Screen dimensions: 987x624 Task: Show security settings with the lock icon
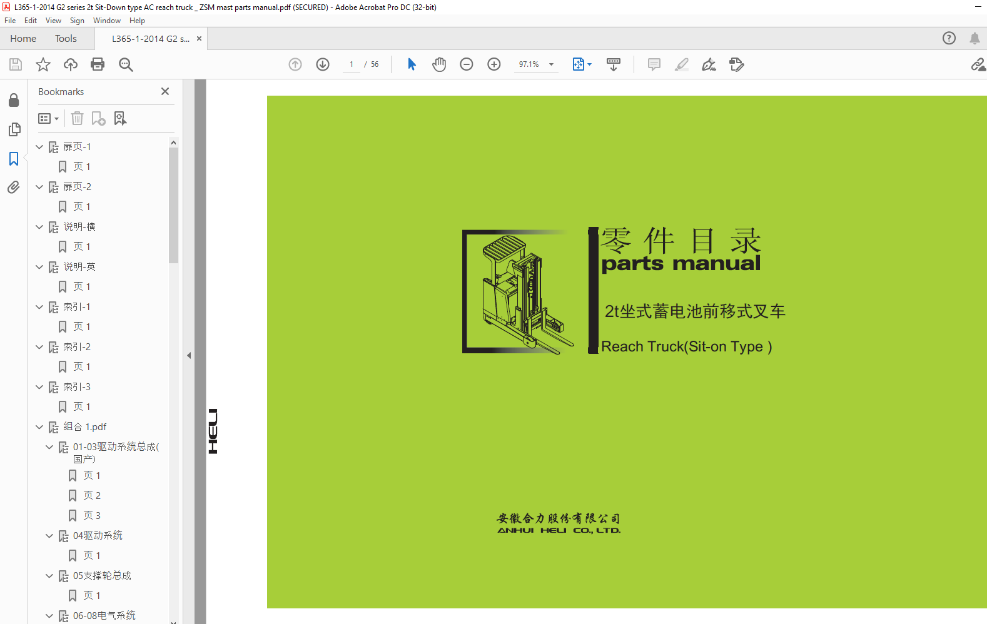click(14, 101)
